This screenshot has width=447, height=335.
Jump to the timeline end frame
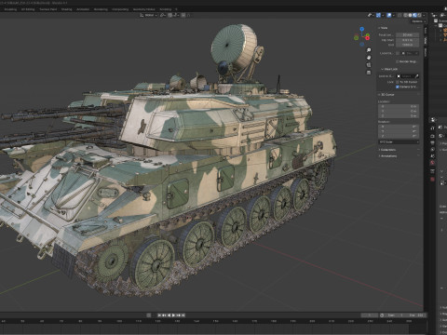pyautogui.click(x=183, y=315)
